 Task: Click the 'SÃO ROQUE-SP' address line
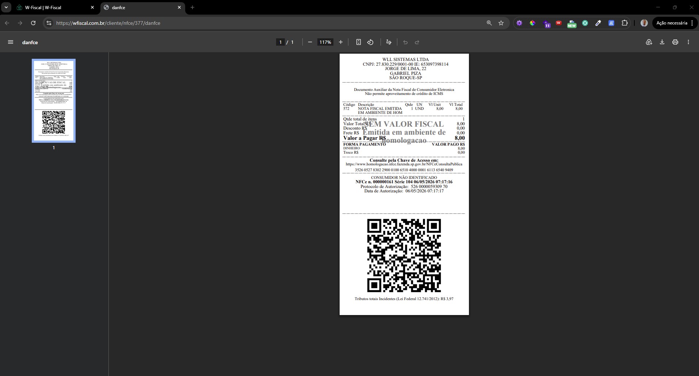tap(405, 78)
